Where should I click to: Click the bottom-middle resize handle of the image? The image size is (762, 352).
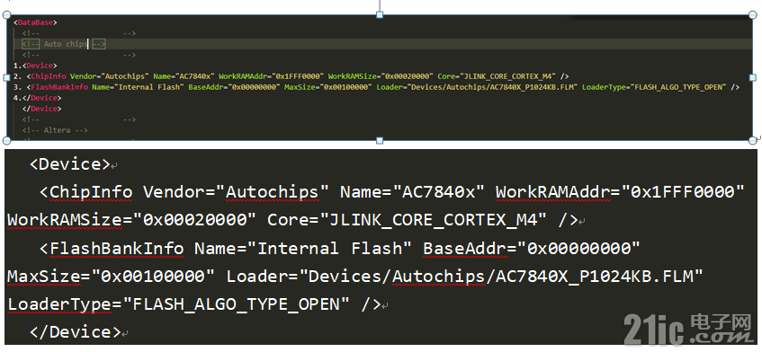click(380, 141)
